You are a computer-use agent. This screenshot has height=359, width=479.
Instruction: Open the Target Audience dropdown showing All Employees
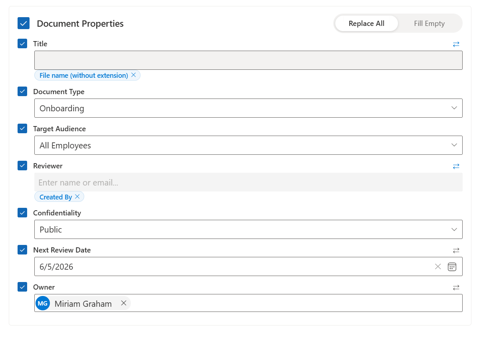pos(248,145)
